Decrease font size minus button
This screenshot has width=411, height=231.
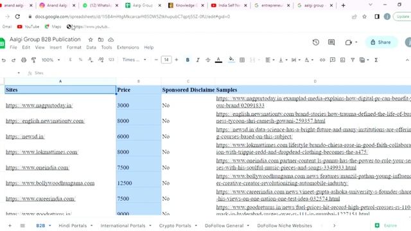[156, 60]
